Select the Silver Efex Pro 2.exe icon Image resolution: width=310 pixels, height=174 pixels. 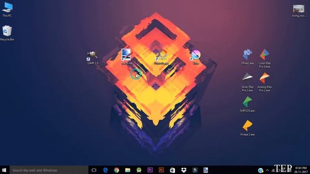coord(247,82)
